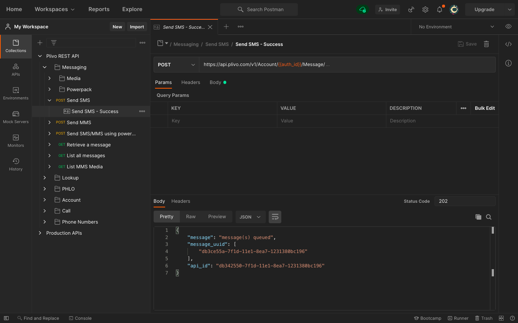This screenshot has height=323, width=518.
Task: Copy response body with the copy icon
Action: click(x=478, y=217)
